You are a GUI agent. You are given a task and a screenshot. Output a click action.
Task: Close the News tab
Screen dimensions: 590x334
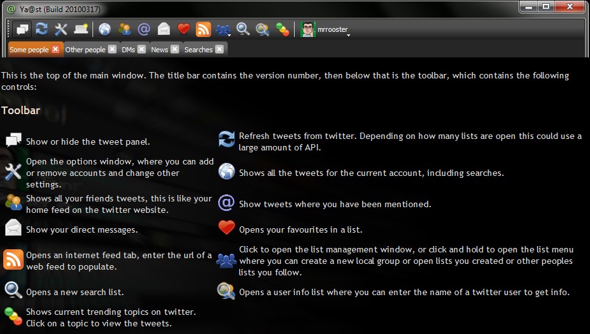pyautogui.click(x=175, y=49)
